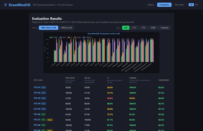Click the DrawMind3D title text
This screenshot has width=203, height=131.
point(20,5)
